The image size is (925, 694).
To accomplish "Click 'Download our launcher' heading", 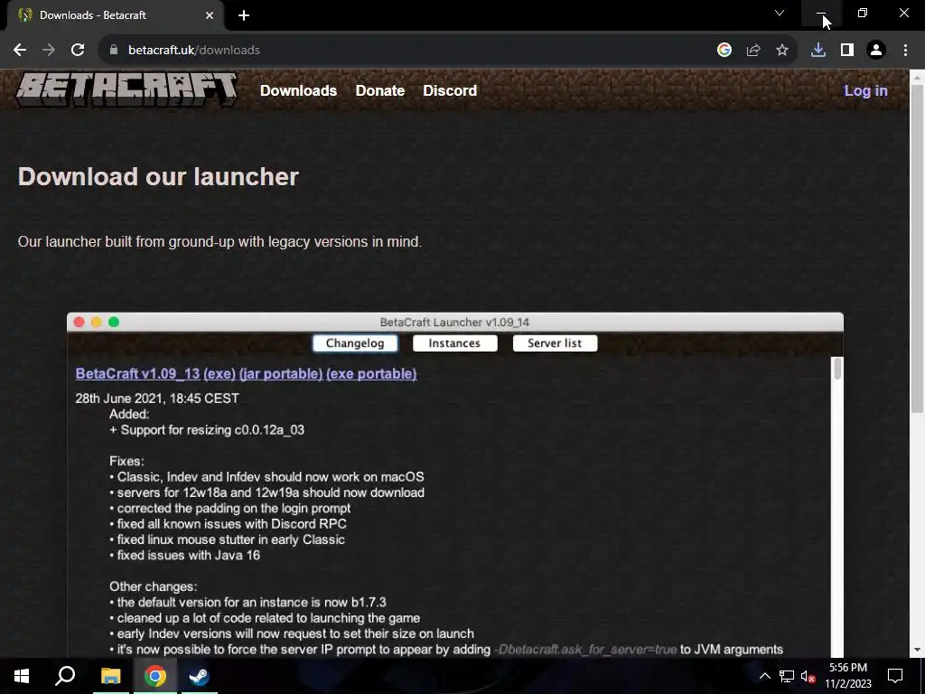I will tap(158, 176).
